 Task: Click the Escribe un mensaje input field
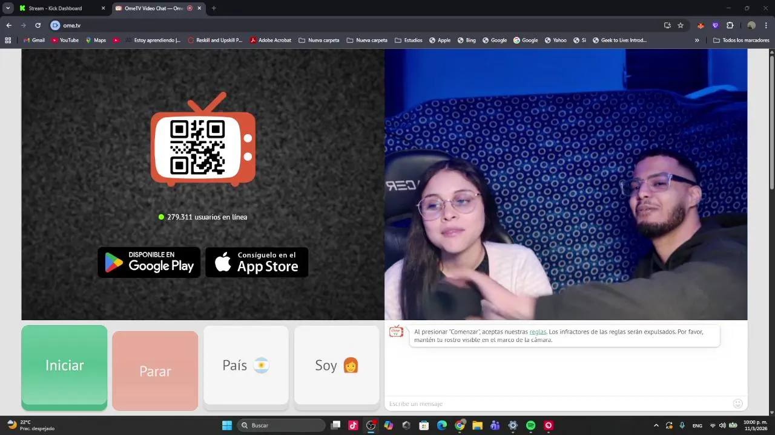click(x=557, y=404)
